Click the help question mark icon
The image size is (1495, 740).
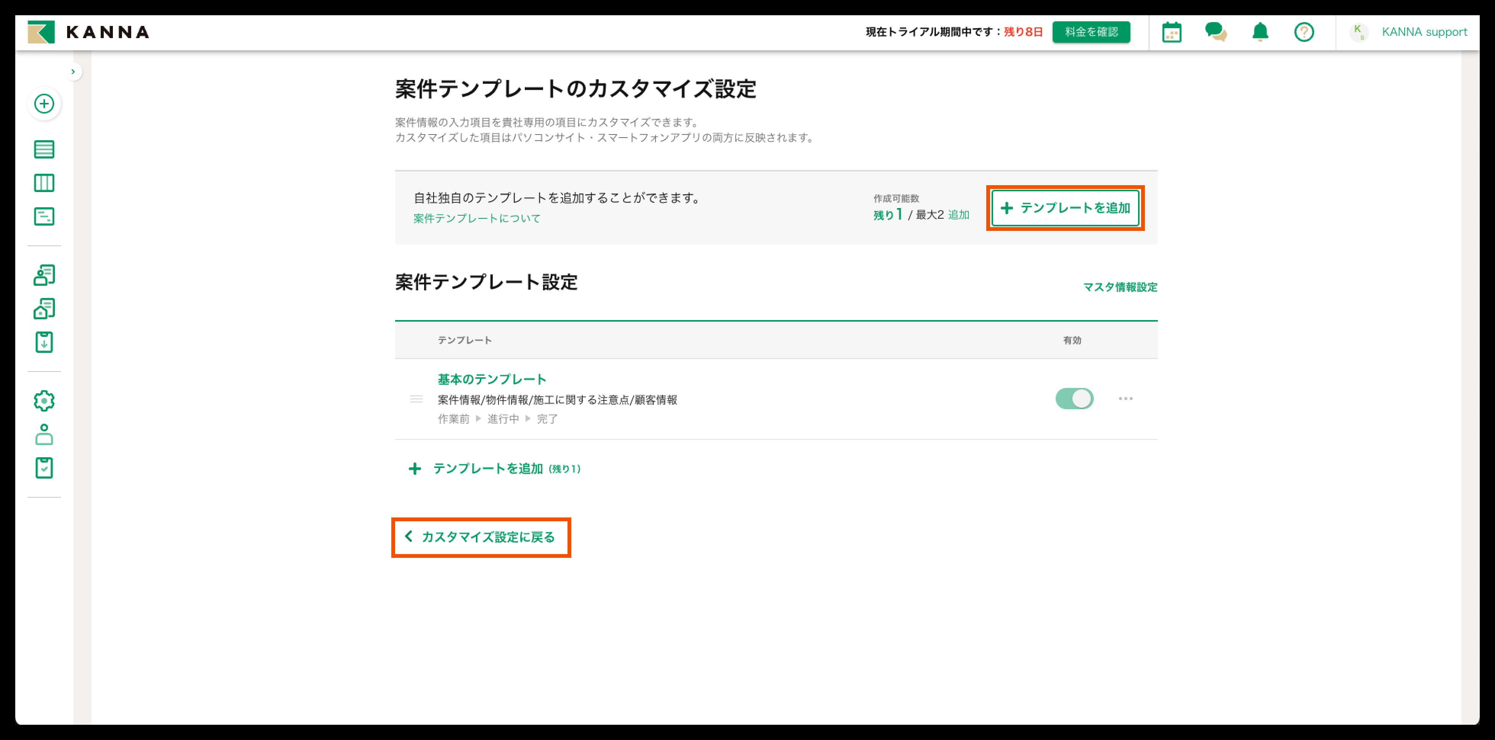click(1304, 32)
